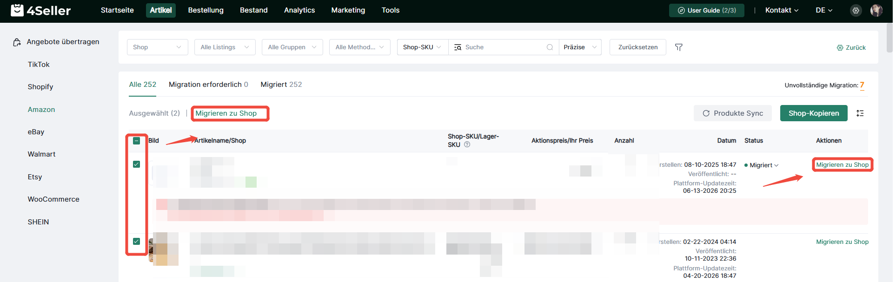
Task: Open the user avatar profile
Action: [876, 10]
